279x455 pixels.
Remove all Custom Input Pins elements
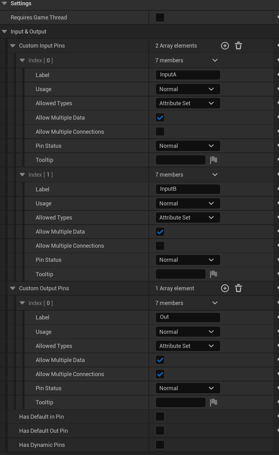[x=238, y=46]
